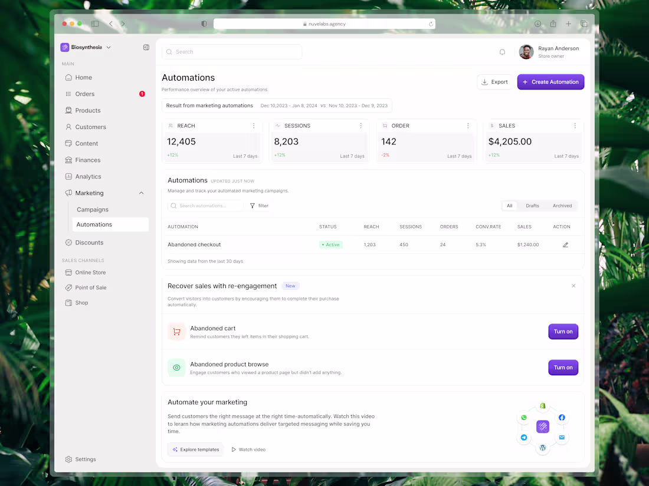Select Campaigns under Marketing
The height and width of the screenshot is (486, 649).
click(92, 209)
